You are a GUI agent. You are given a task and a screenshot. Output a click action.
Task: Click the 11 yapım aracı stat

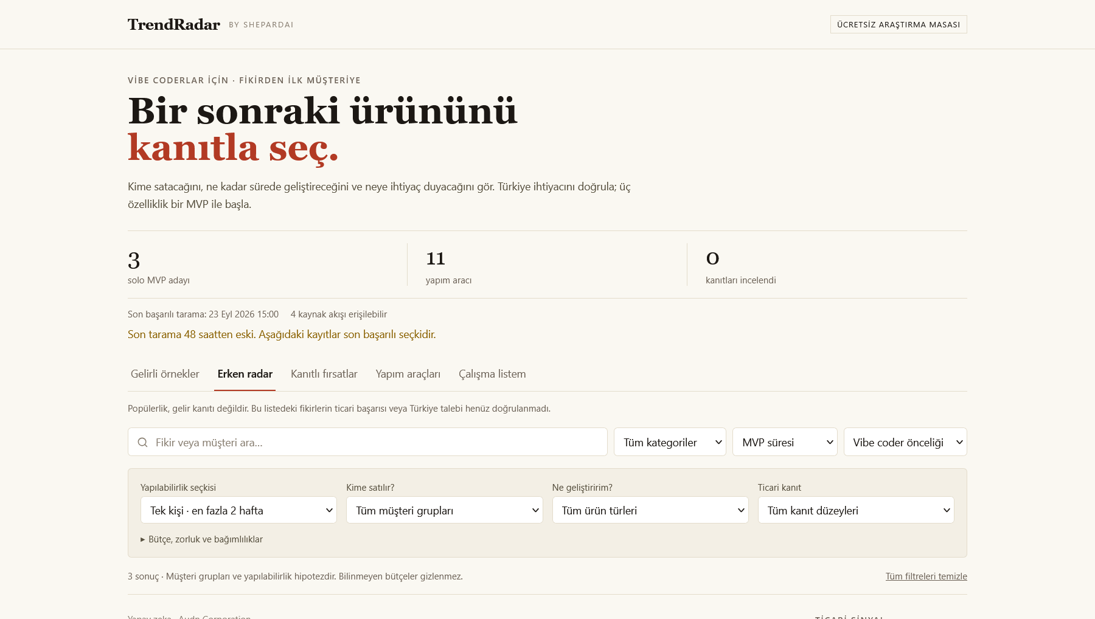[448, 268]
